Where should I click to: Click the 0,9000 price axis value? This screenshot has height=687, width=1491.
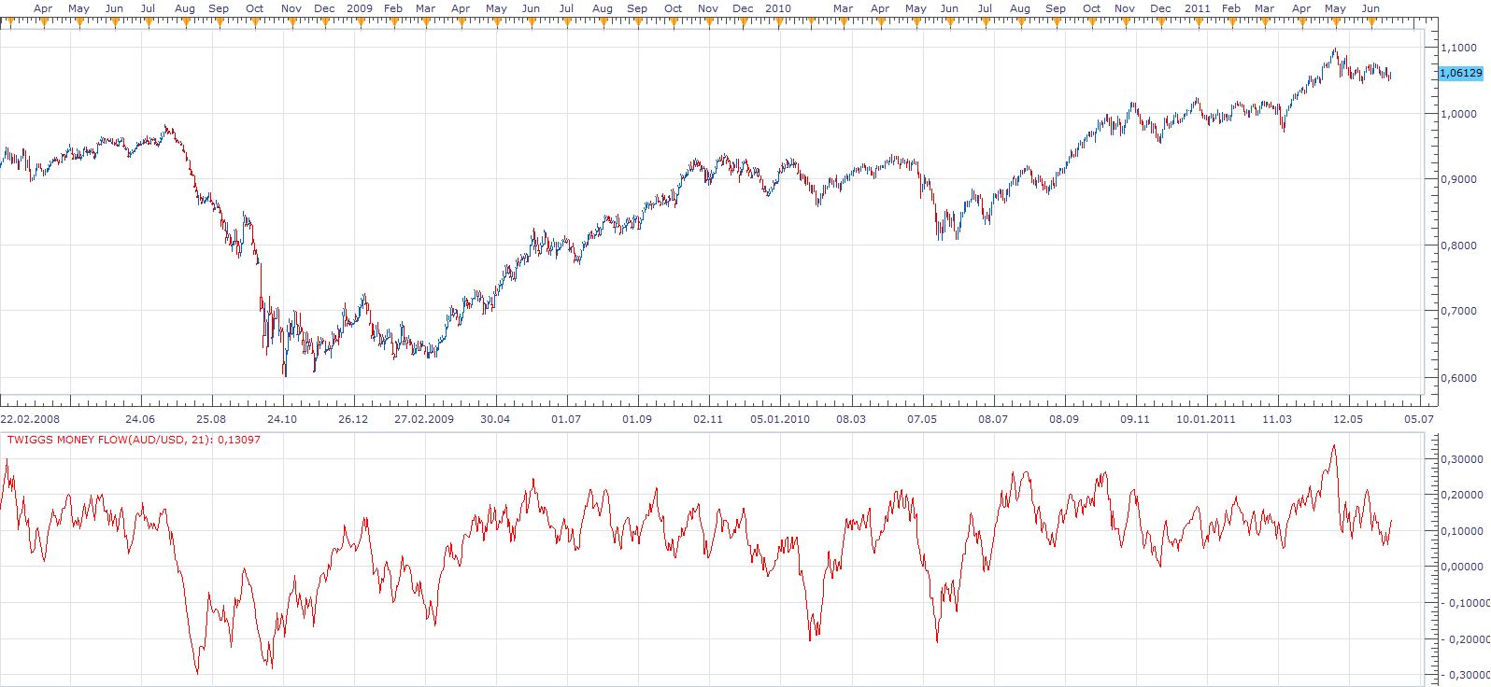[x=1459, y=179]
